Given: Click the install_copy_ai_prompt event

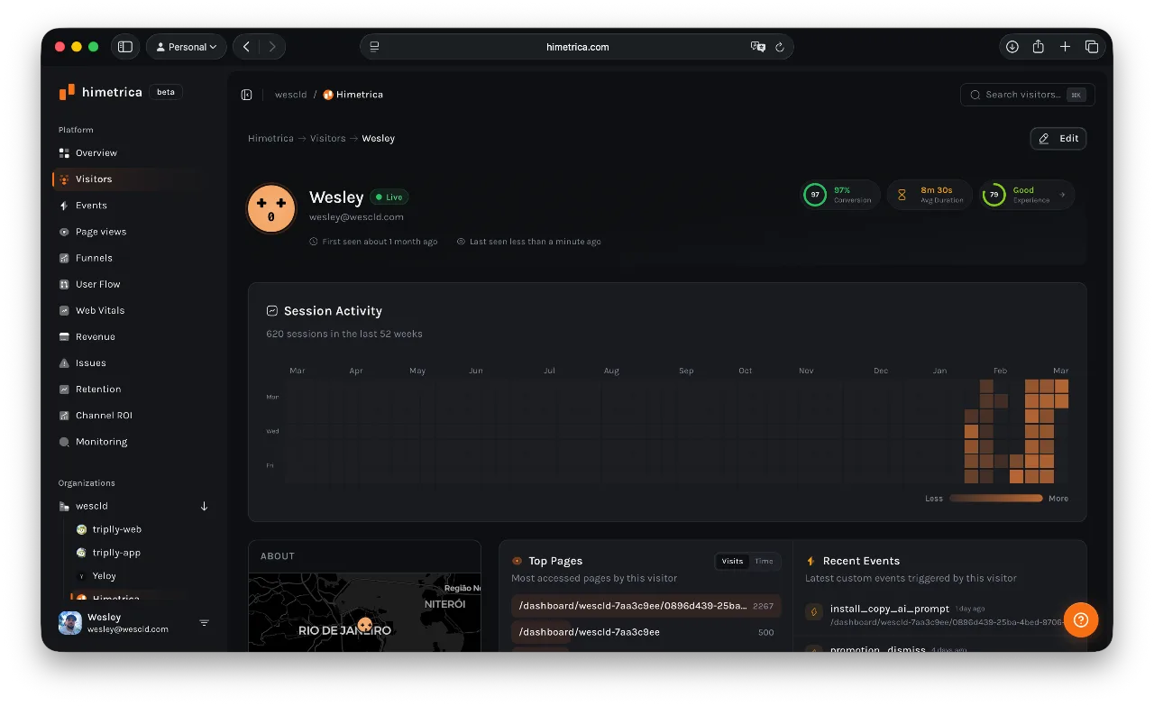Looking at the screenshot, I should click(889, 609).
